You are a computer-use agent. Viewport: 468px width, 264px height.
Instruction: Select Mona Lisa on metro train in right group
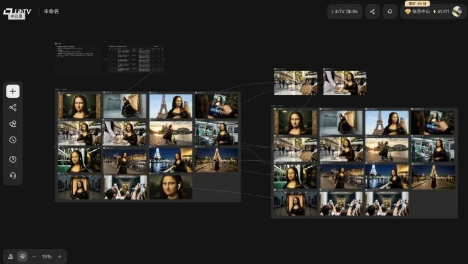(x=295, y=177)
